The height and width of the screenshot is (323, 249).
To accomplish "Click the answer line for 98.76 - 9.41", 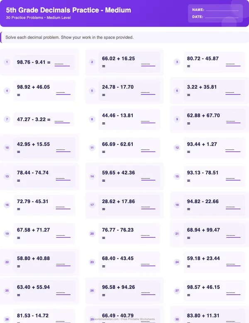I will (59, 65).
